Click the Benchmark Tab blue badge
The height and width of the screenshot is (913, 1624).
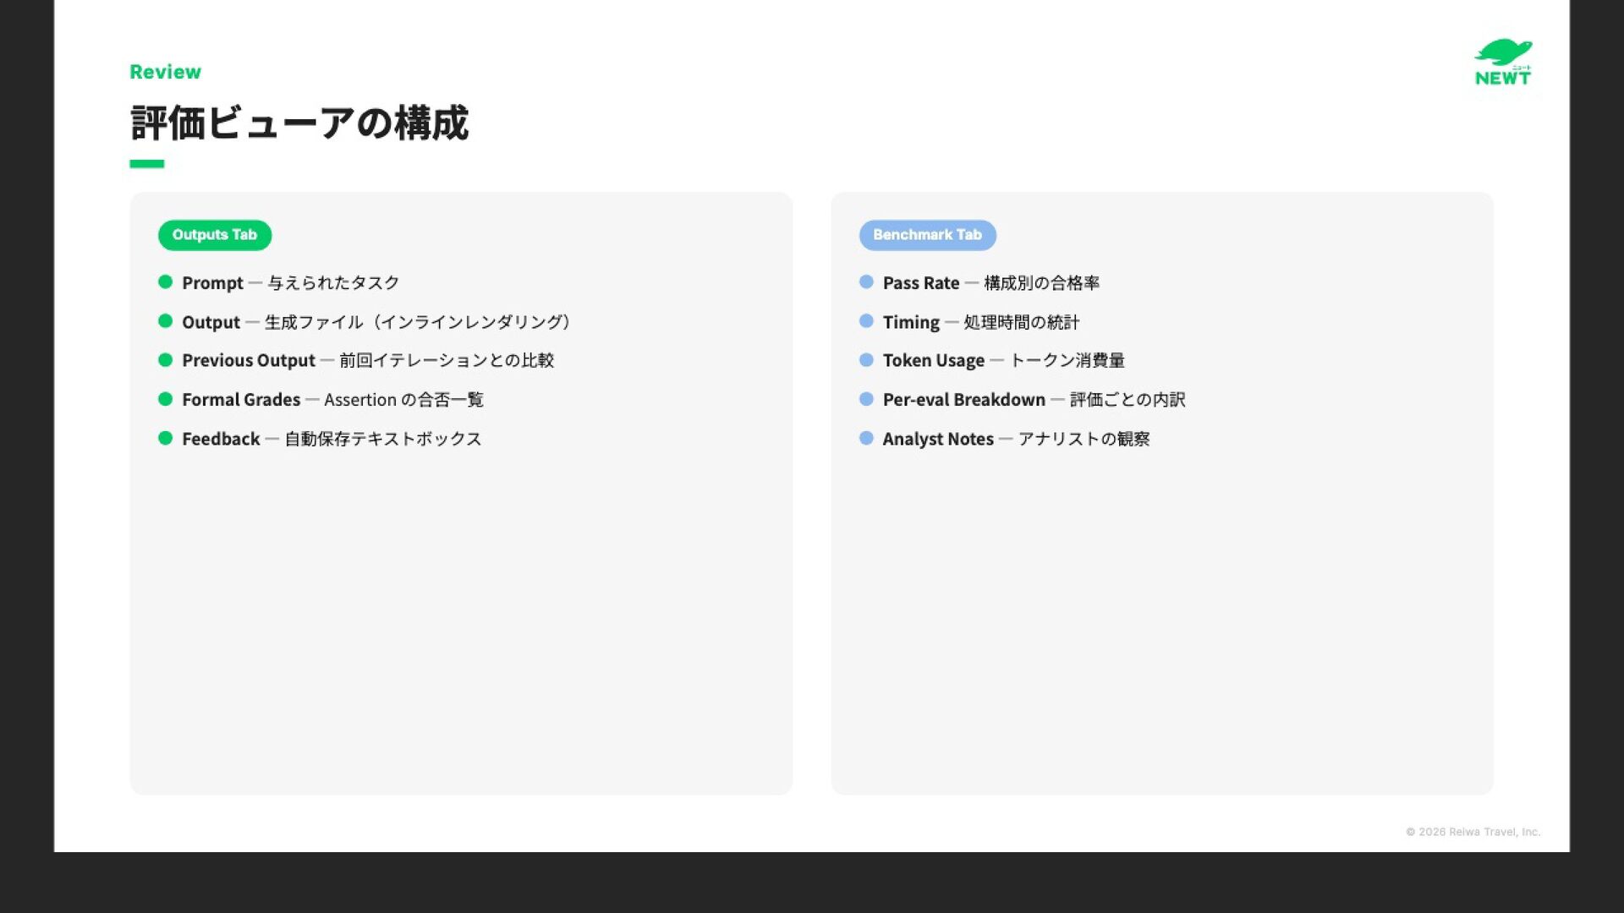click(x=927, y=235)
